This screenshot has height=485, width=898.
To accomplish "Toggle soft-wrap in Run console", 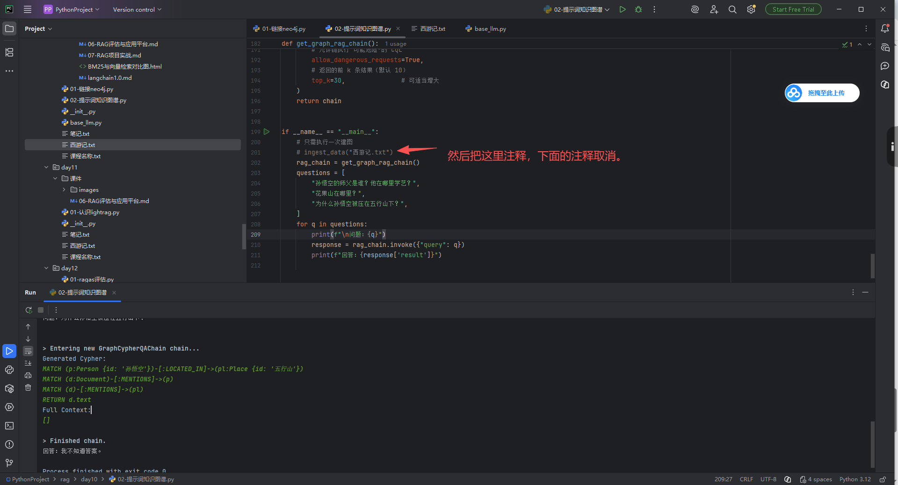I will point(28,351).
